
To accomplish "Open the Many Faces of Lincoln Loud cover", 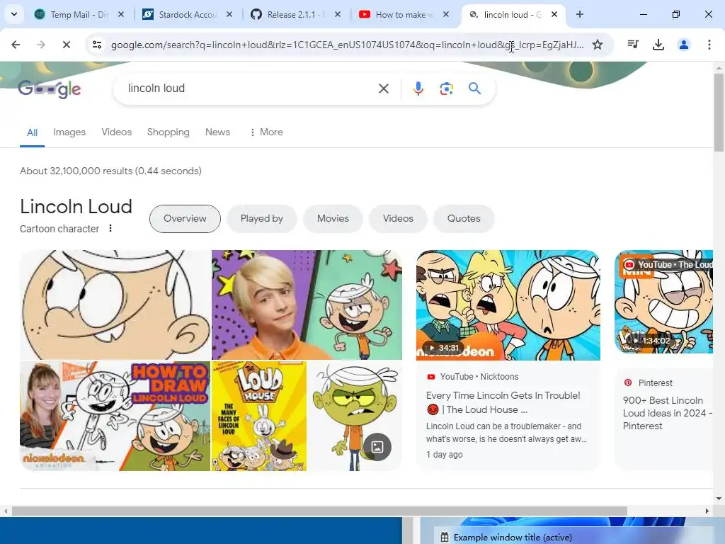I will click(259, 416).
